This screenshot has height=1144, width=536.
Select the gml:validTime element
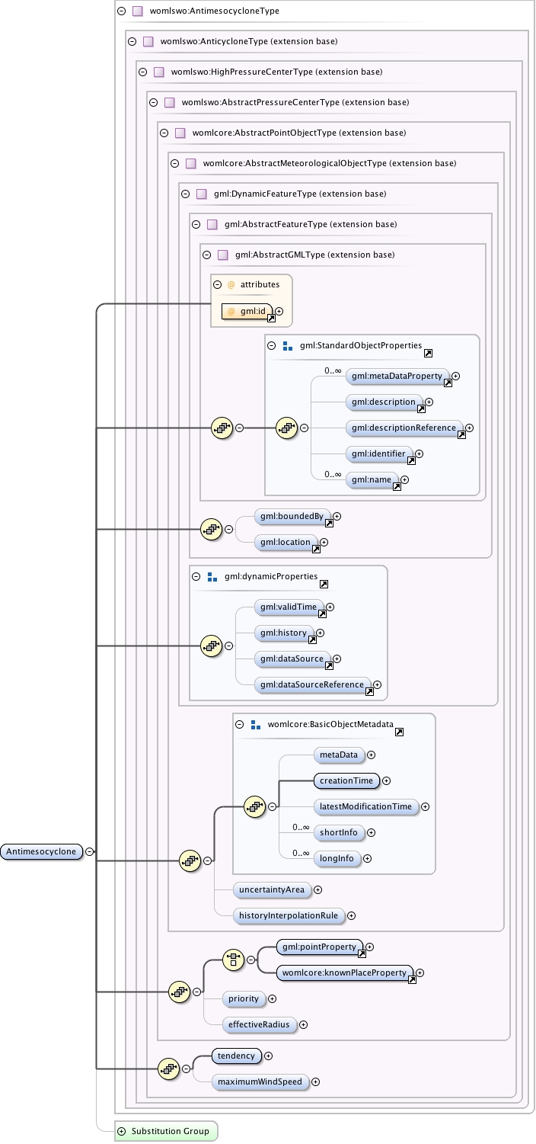click(289, 607)
